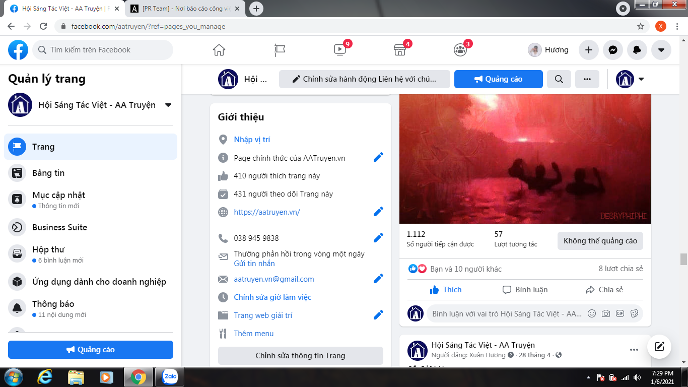Click Quảng cáo button in page header
This screenshot has width=688, height=387.
click(499, 79)
